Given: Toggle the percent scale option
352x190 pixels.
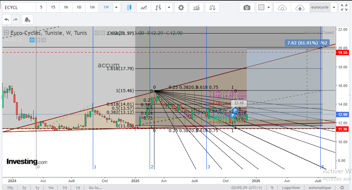Looking at the screenshot, I should [x=272, y=188].
